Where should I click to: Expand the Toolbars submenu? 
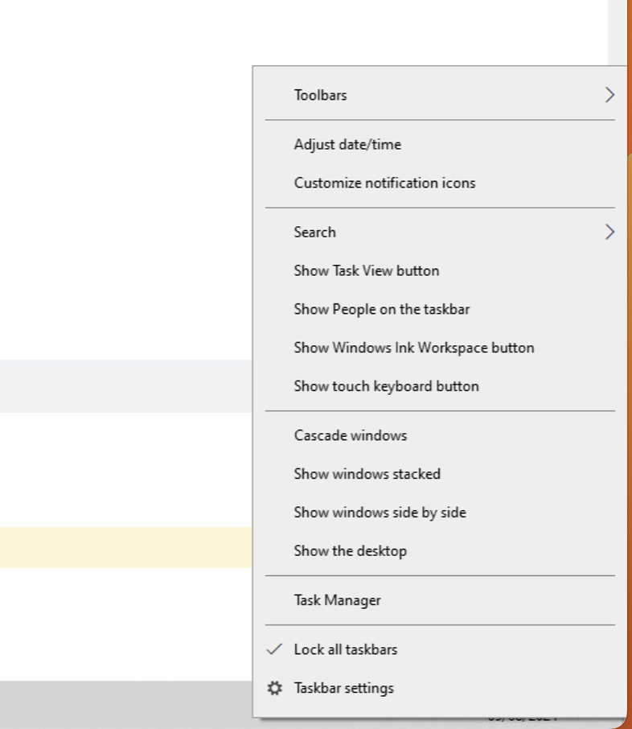point(320,94)
